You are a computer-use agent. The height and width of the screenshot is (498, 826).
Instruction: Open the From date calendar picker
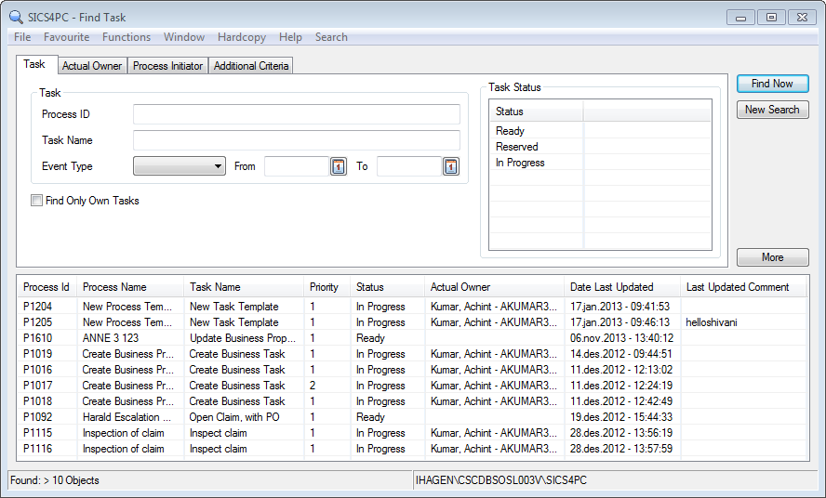click(x=339, y=167)
